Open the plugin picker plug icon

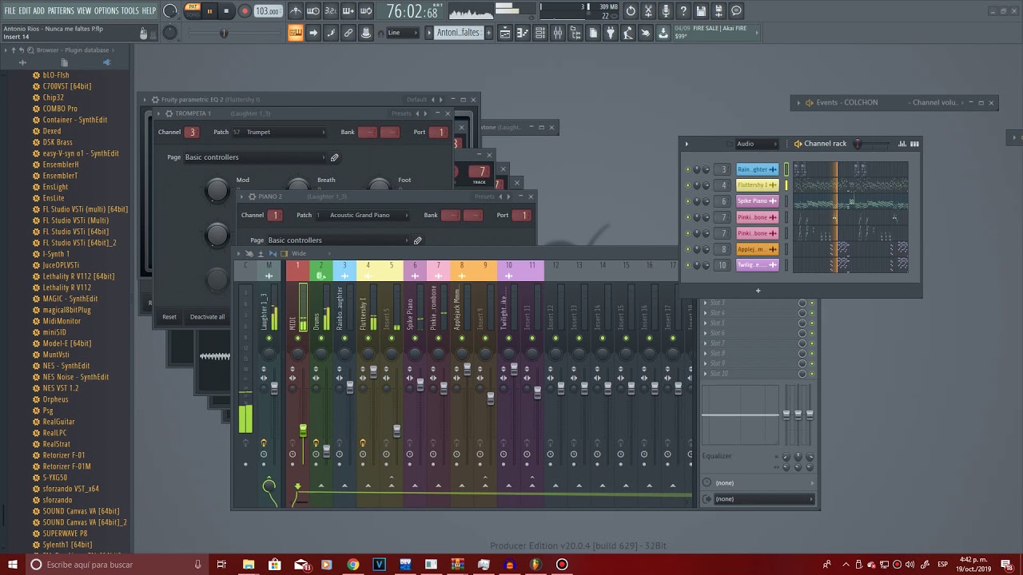(x=611, y=33)
